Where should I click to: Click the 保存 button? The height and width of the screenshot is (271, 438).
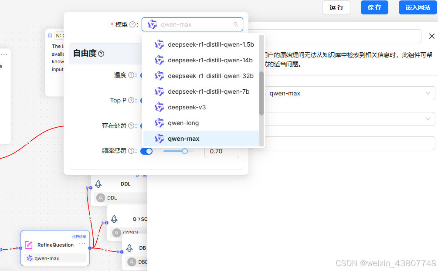click(374, 7)
